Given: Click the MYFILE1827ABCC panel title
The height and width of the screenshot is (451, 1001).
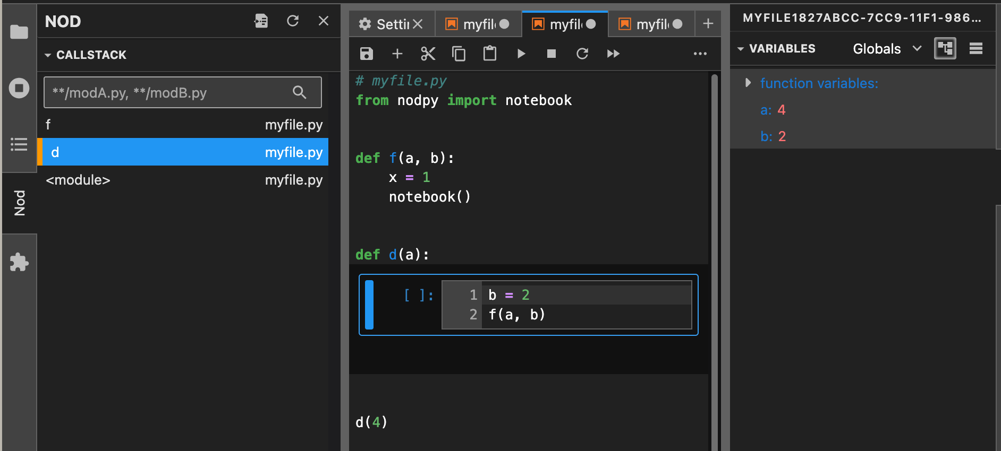Looking at the screenshot, I should coord(862,18).
